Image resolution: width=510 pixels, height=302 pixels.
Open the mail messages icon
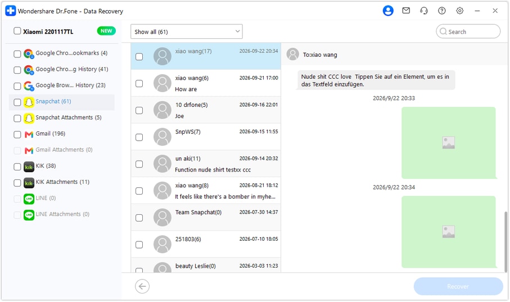click(x=406, y=11)
